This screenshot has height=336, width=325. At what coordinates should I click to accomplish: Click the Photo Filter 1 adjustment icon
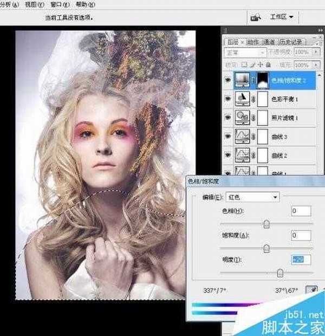pos(242,117)
